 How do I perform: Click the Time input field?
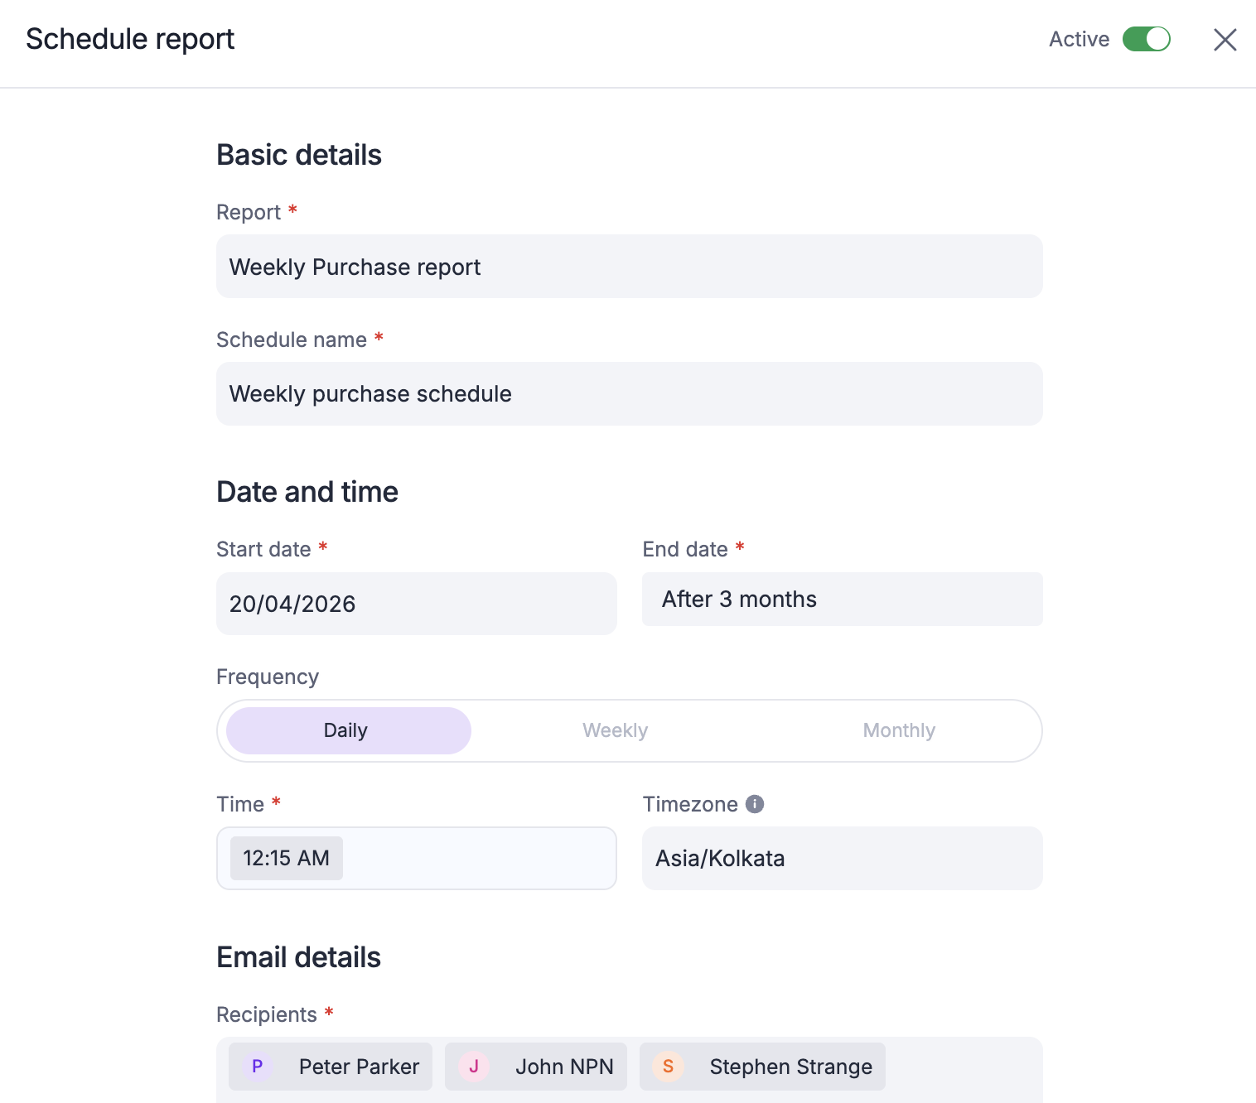point(479,858)
